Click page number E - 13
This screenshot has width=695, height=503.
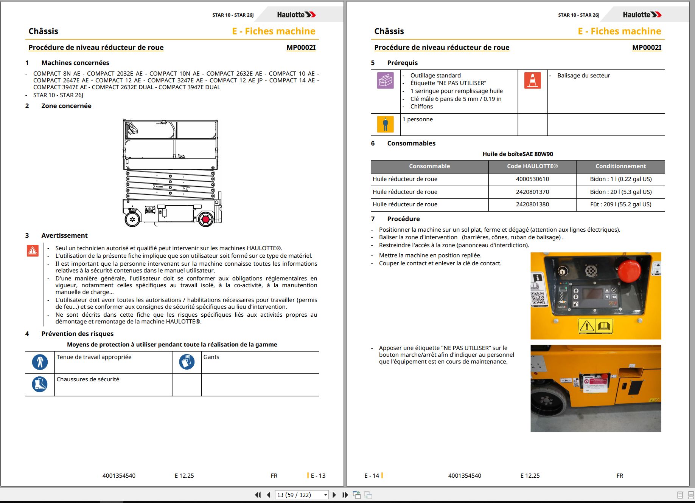click(x=318, y=476)
